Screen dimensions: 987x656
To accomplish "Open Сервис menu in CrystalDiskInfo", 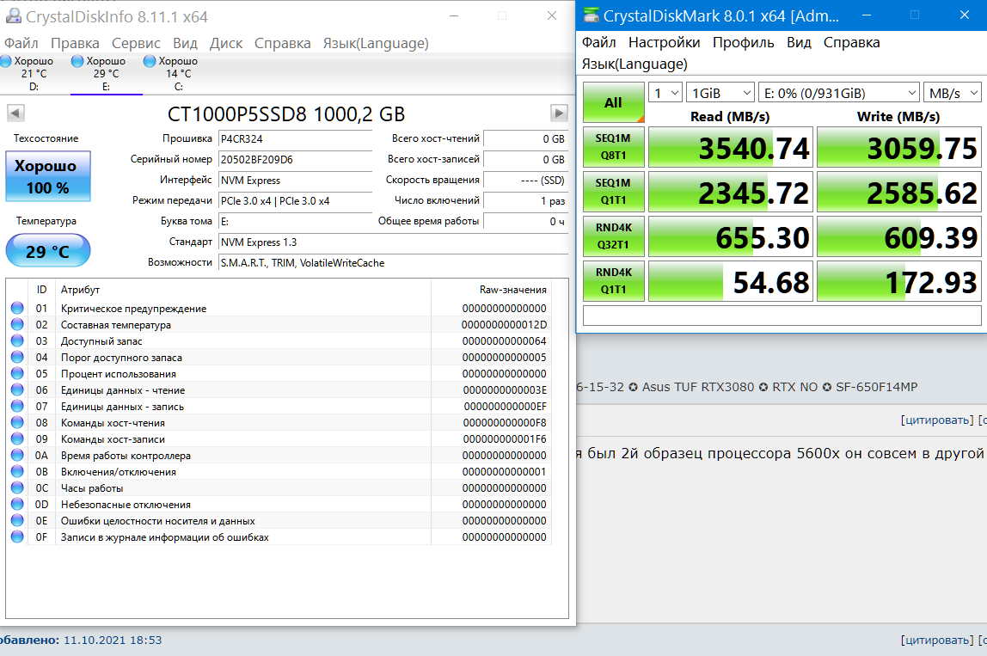I will click(136, 43).
